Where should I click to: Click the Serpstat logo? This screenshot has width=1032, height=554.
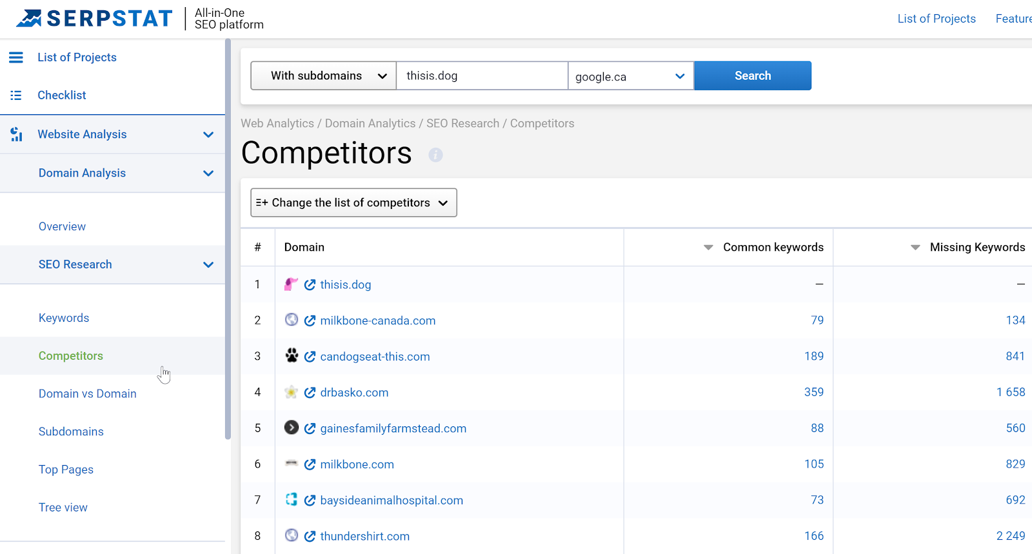(x=94, y=18)
